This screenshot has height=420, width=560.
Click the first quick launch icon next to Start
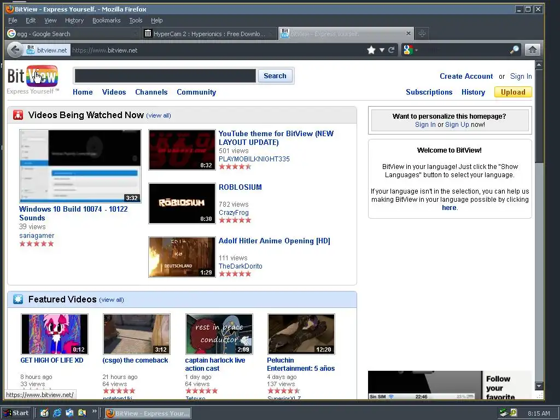point(44,413)
